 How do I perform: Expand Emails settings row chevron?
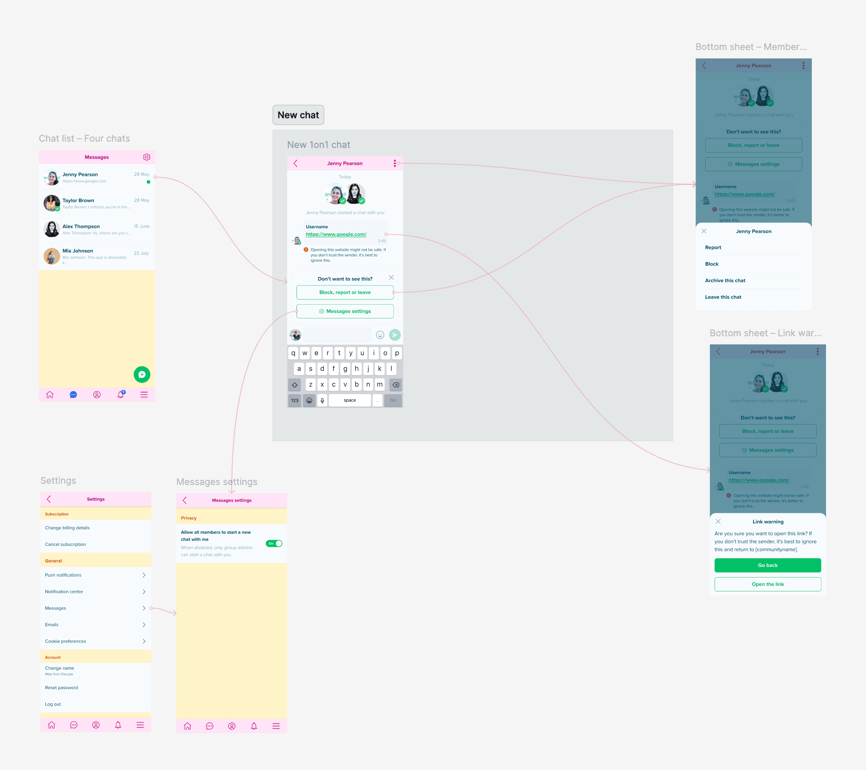point(144,625)
